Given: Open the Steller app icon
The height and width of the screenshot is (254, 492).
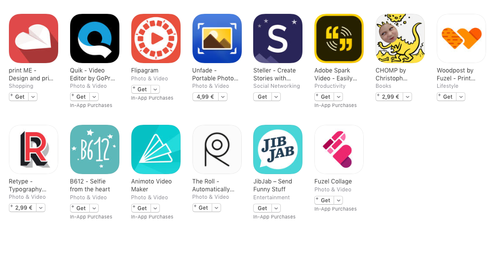Looking at the screenshot, I should point(278,38).
